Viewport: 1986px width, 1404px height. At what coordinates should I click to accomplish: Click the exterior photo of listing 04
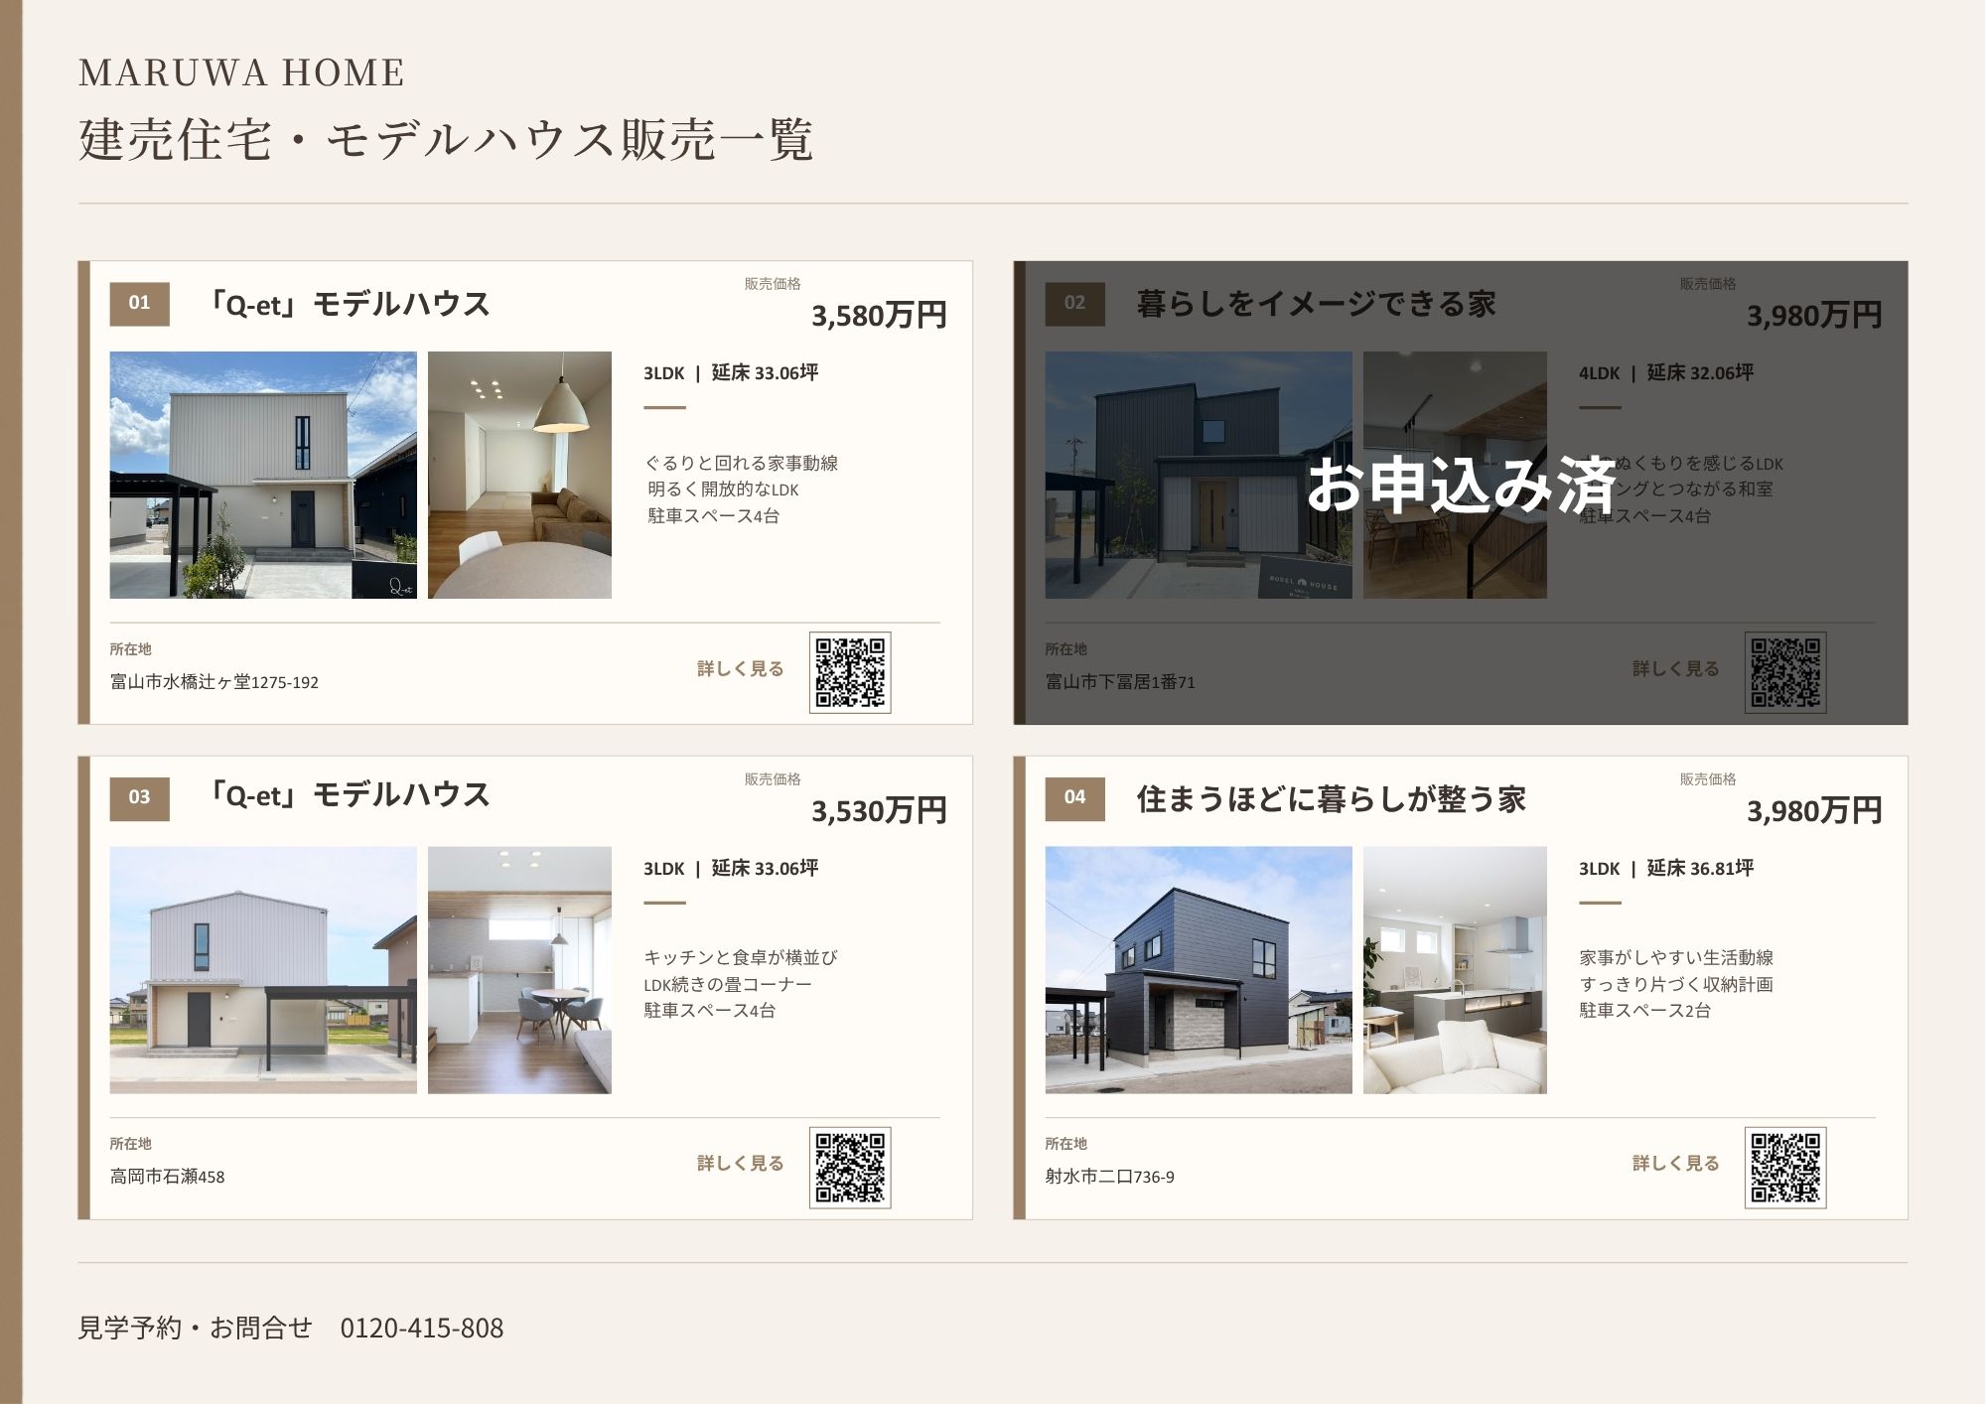(1199, 970)
